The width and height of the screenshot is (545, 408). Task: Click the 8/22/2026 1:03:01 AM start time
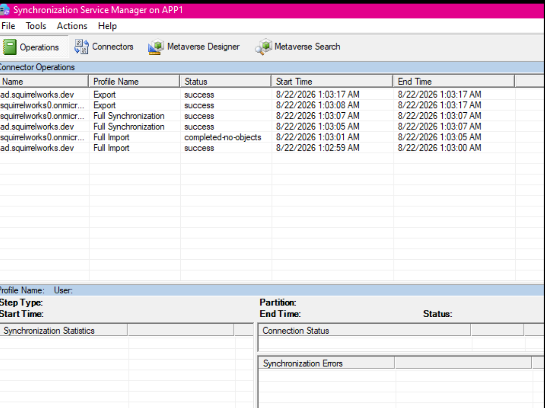[x=317, y=137]
